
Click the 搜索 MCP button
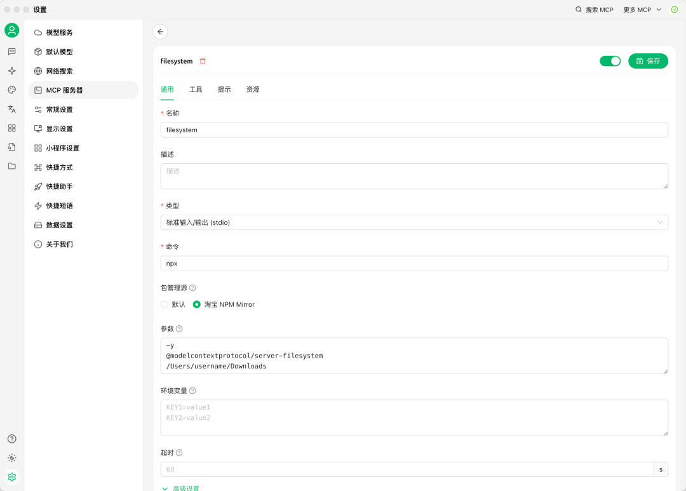595,10
